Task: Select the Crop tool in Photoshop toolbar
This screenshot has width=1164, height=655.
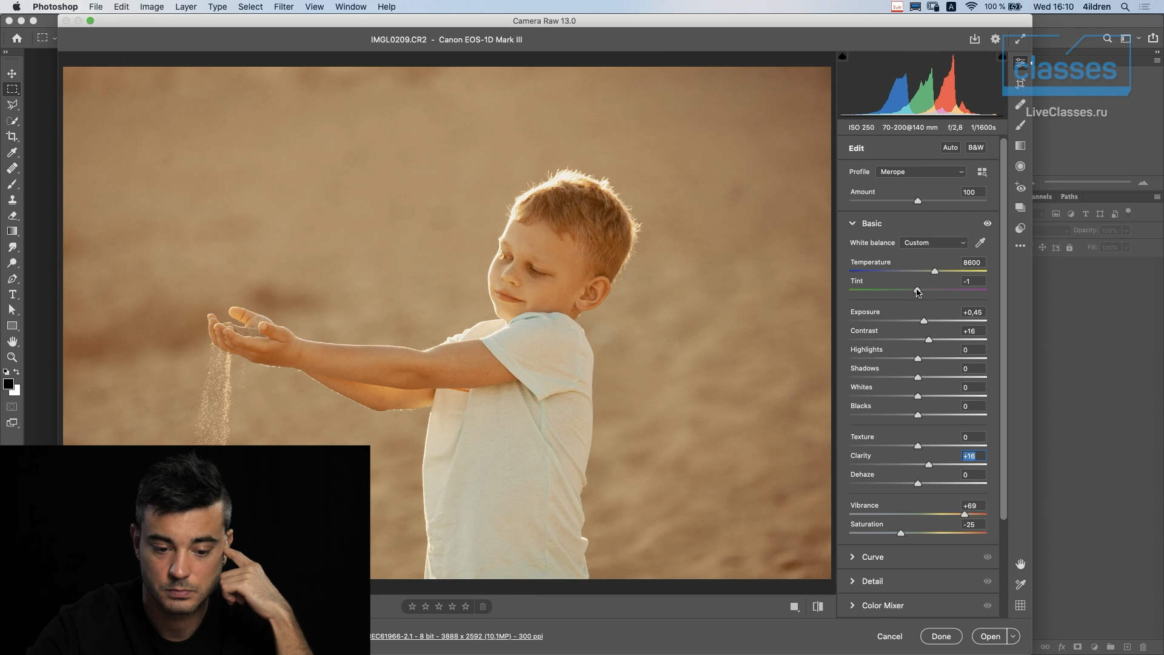Action: click(12, 136)
